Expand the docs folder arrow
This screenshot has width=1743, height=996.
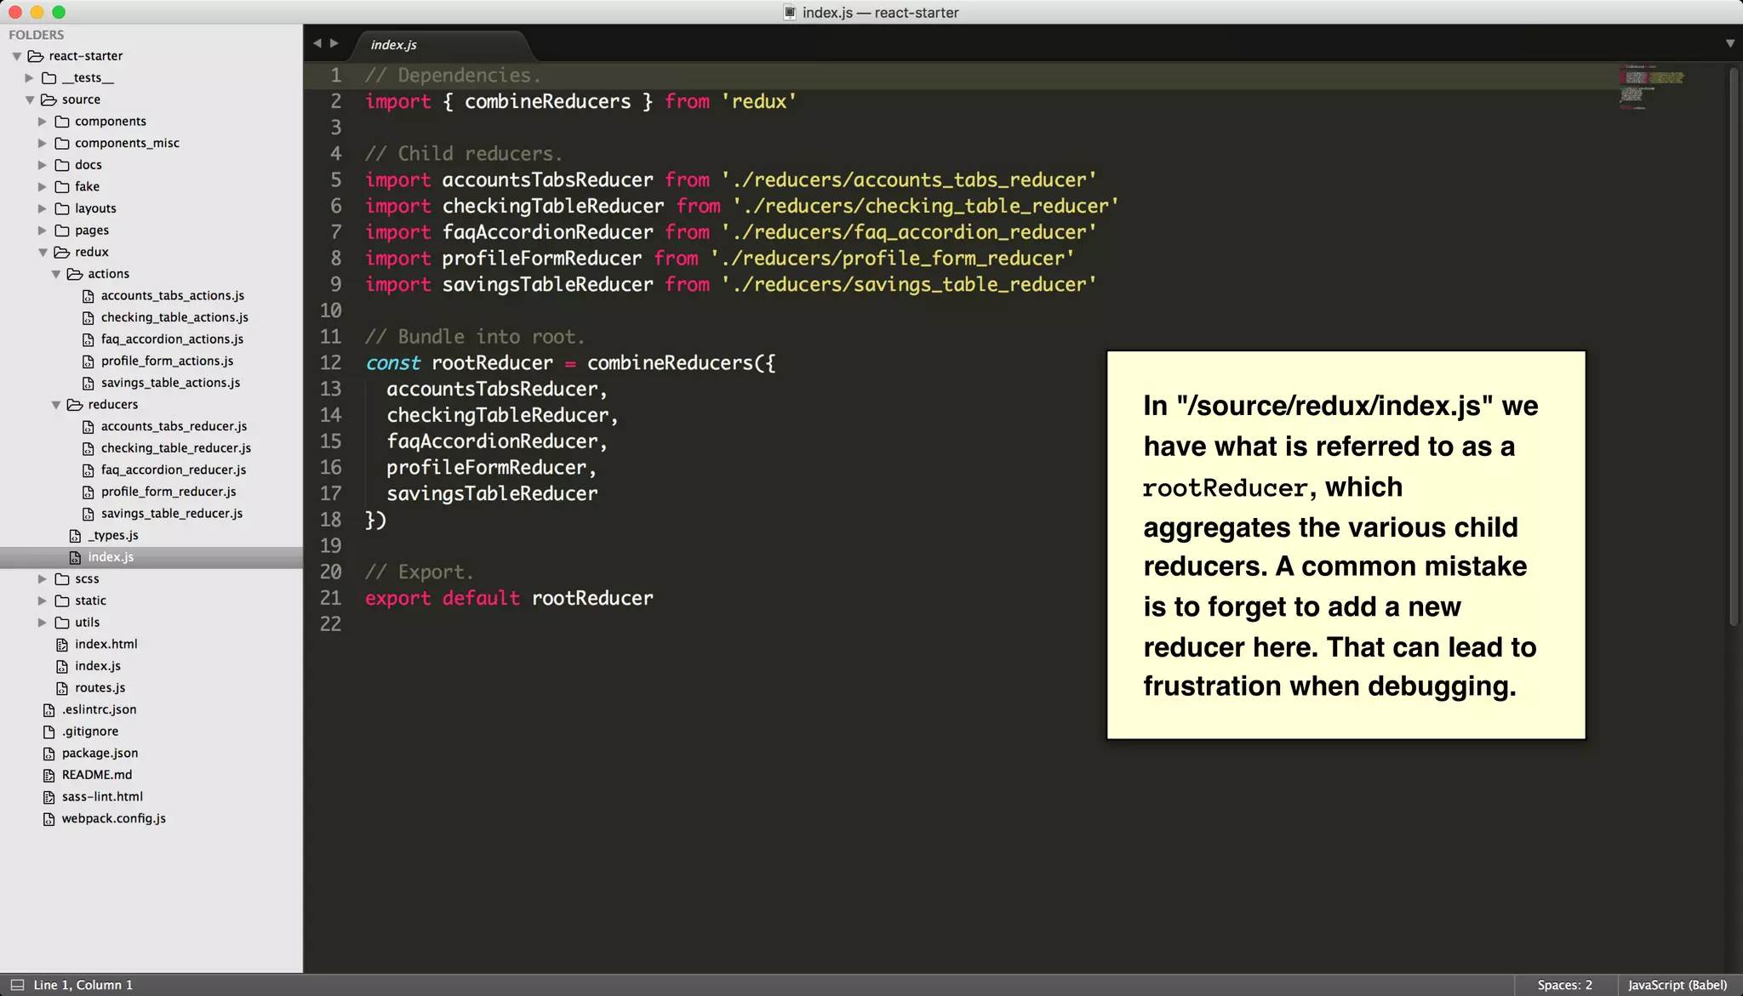point(43,165)
